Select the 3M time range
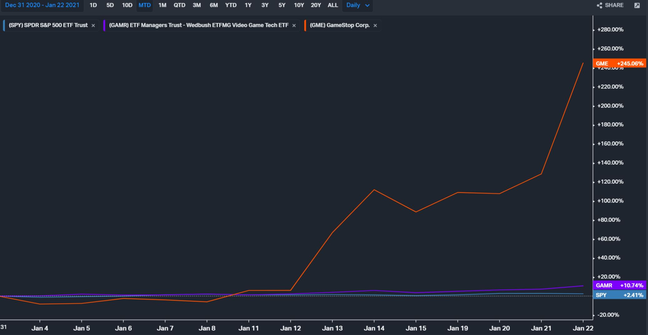The height and width of the screenshot is (335, 648). click(197, 5)
